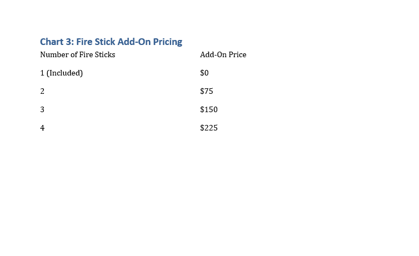Click the number 3 in the table

42,109
